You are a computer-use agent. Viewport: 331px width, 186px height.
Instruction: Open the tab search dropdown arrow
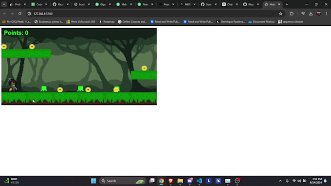point(4,4)
